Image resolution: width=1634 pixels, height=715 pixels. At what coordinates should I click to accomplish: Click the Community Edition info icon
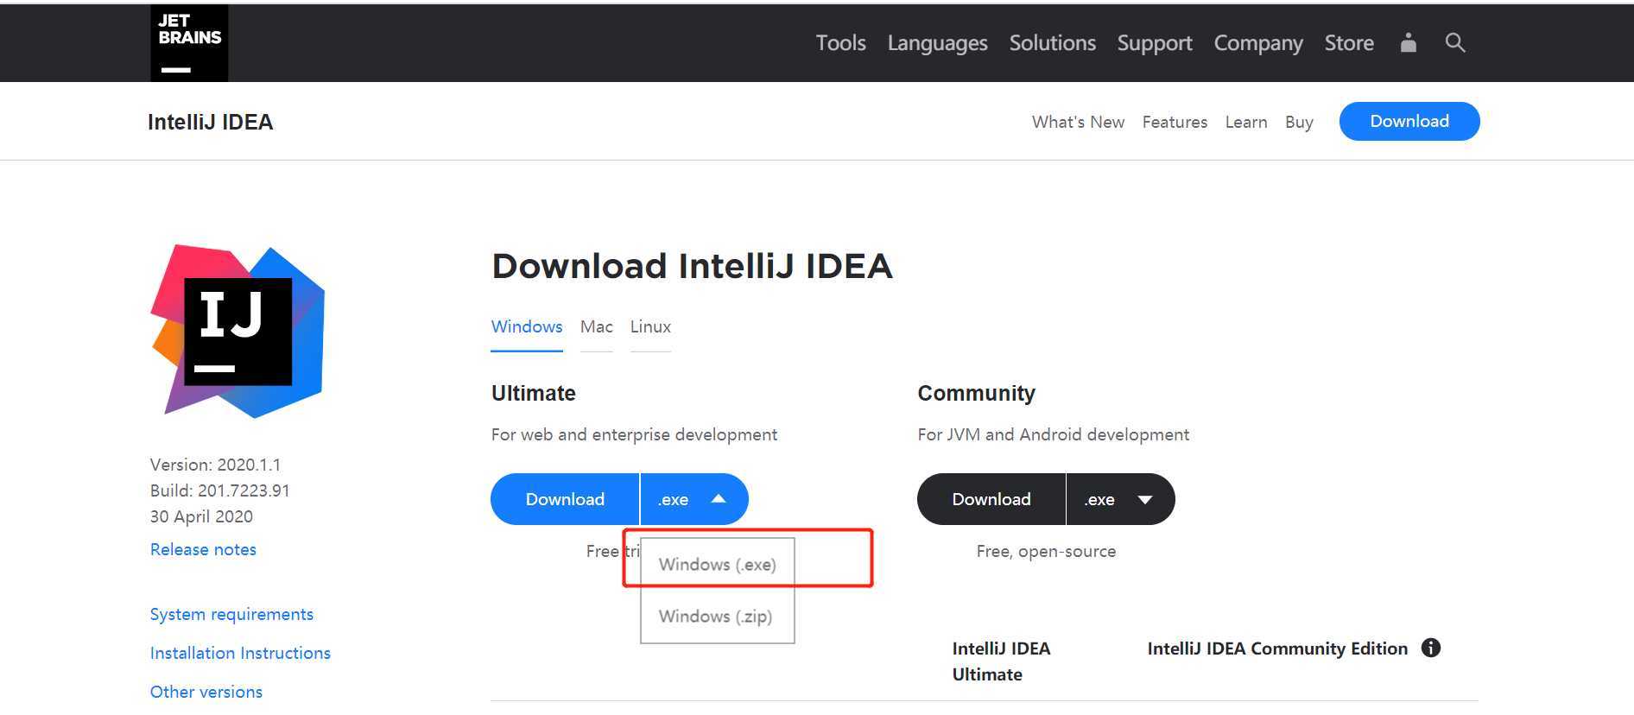pos(1430,648)
